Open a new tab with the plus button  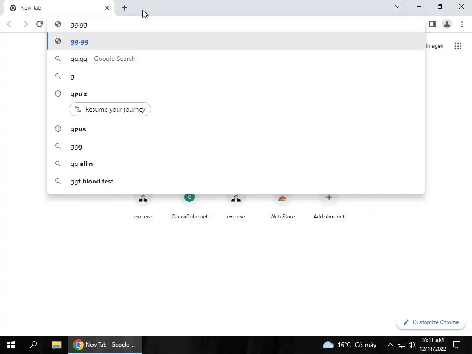[x=124, y=8]
